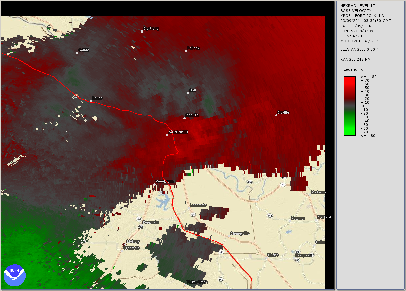Screen dimensions: 406x291
Task: Click the Forest Hill town label
Action: (151, 223)
